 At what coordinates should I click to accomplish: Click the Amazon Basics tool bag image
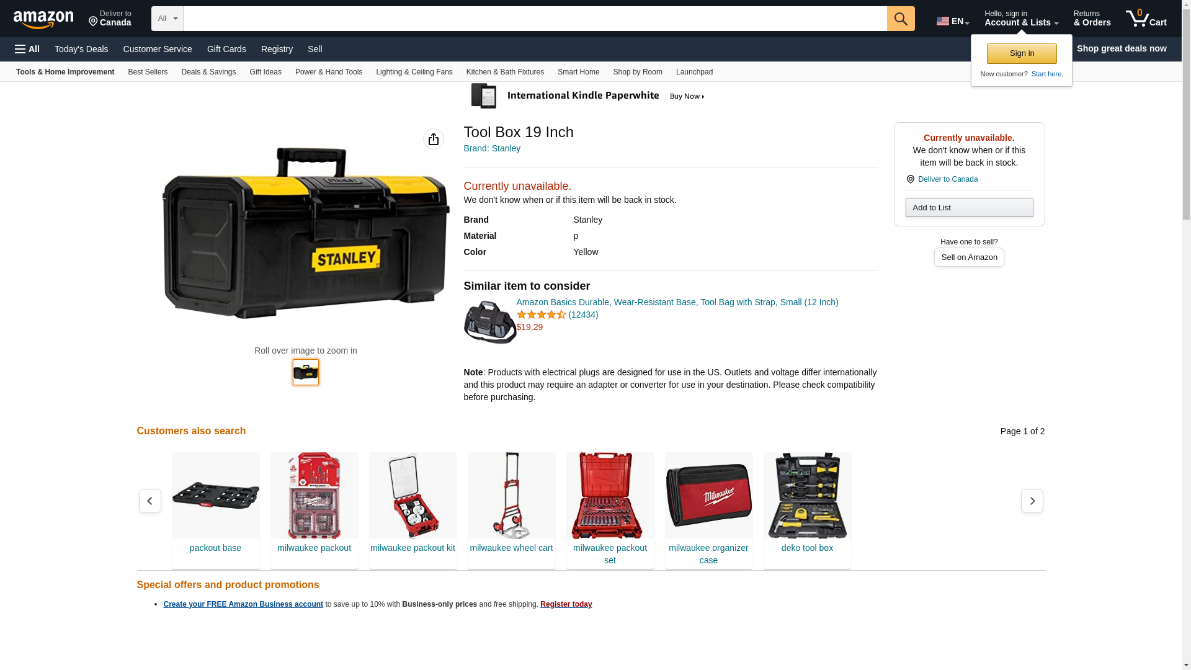tap(490, 322)
